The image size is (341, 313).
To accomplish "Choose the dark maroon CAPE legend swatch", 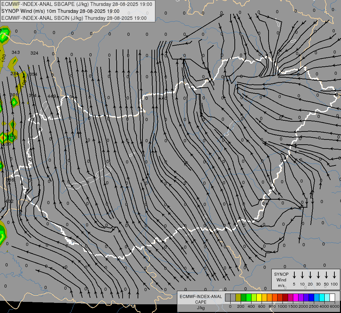I will (285, 298).
